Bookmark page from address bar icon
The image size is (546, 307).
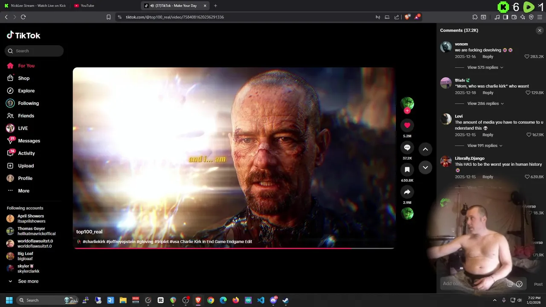coord(108,17)
